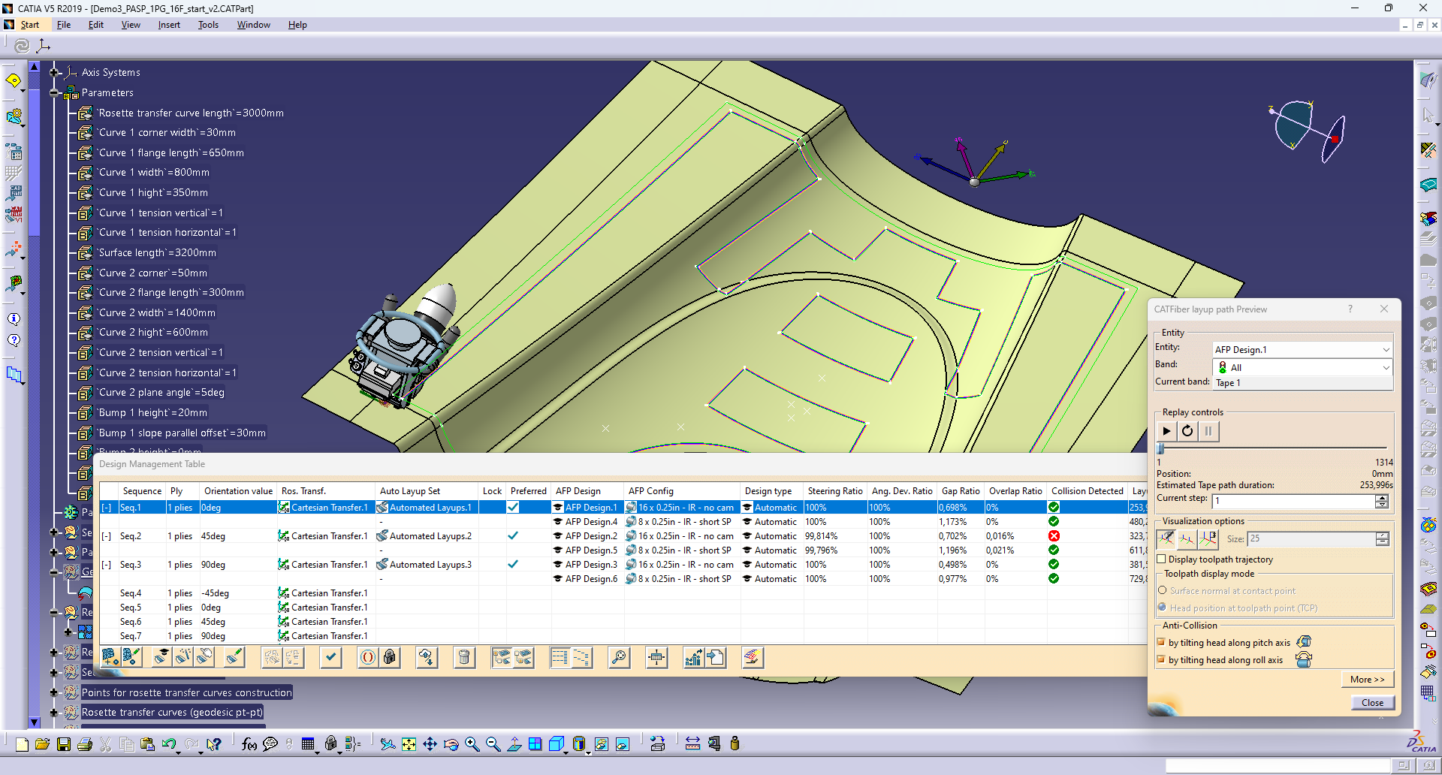Click the Current step input field
Viewport: 1442px width, 775px height.
pyautogui.click(x=1293, y=501)
